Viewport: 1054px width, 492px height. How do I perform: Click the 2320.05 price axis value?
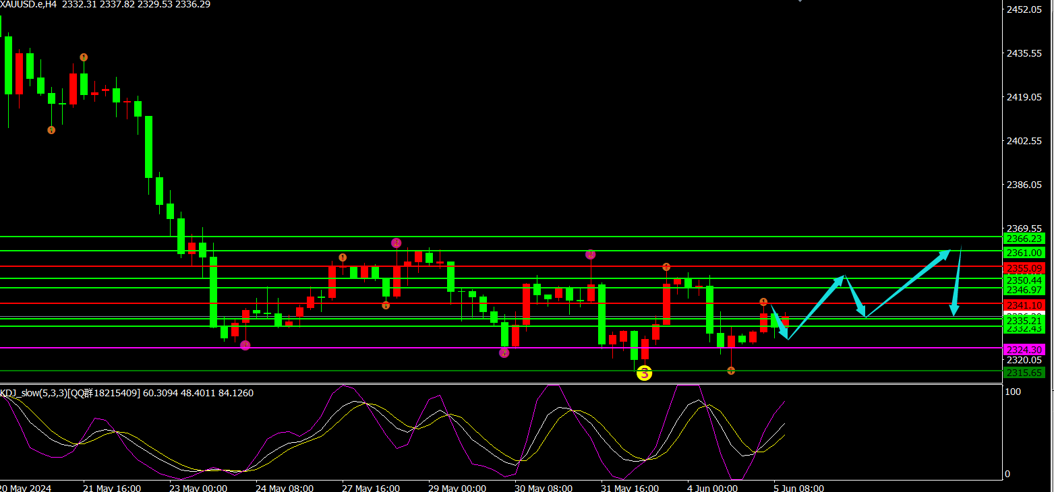coord(1024,361)
